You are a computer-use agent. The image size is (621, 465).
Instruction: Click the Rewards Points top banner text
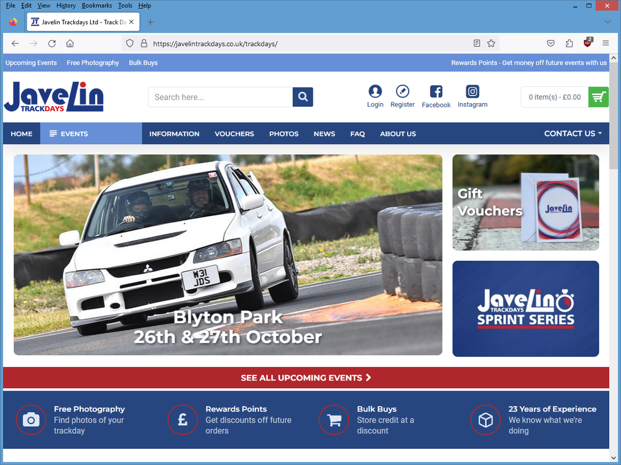(x=529, y=63)
